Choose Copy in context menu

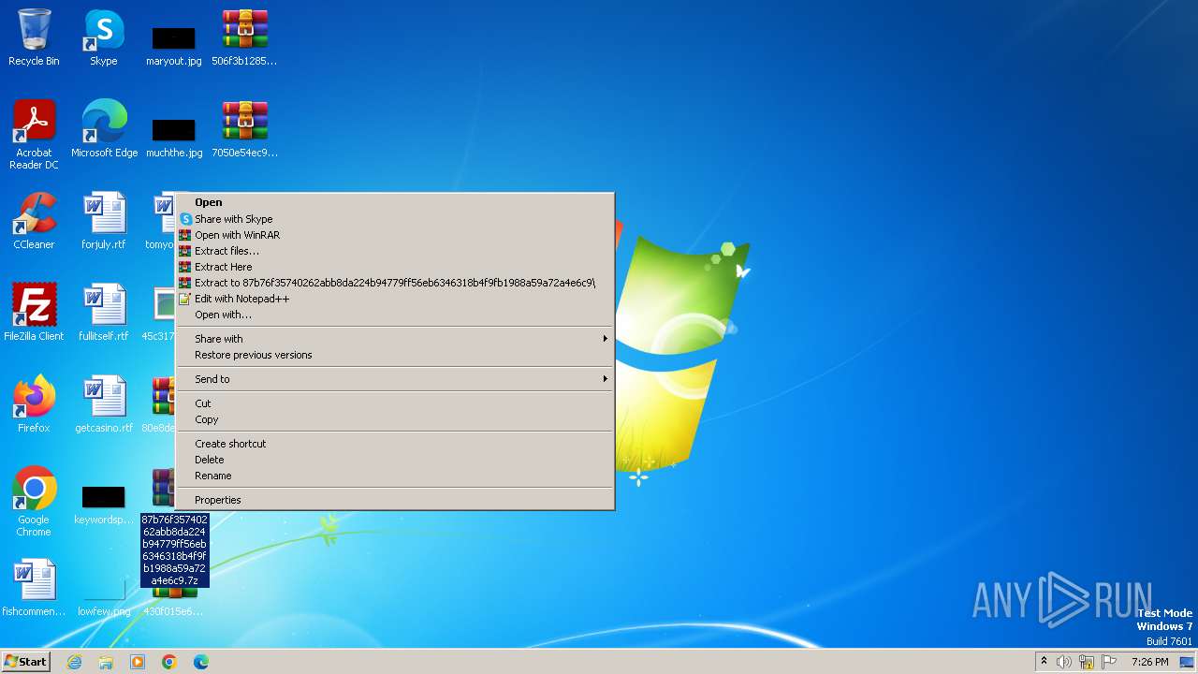395,419
